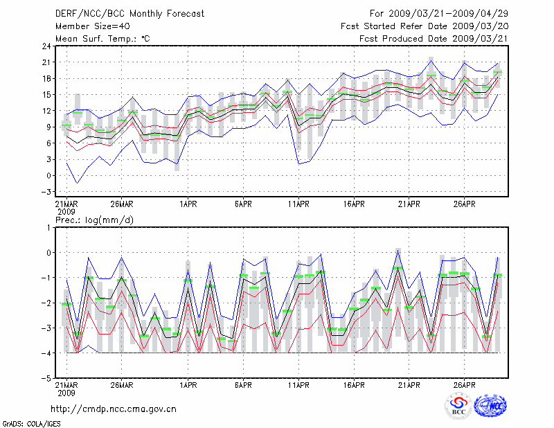Click 21MAR tick on temperature chart axis
This screenshot has width=554, height=428.
[66, 204]
